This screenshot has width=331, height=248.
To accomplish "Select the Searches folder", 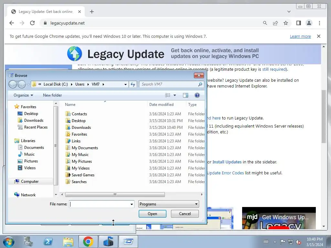I will click(79, 181).
